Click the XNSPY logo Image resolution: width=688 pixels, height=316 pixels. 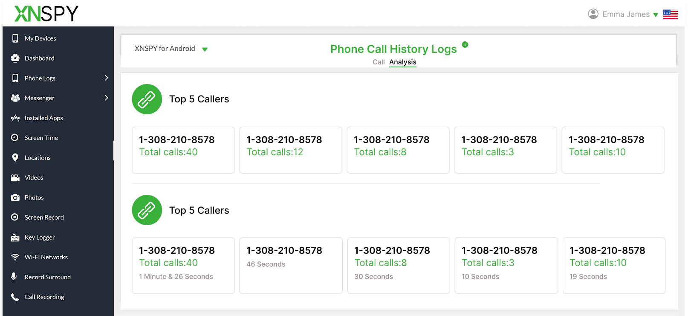pos(46,13)
